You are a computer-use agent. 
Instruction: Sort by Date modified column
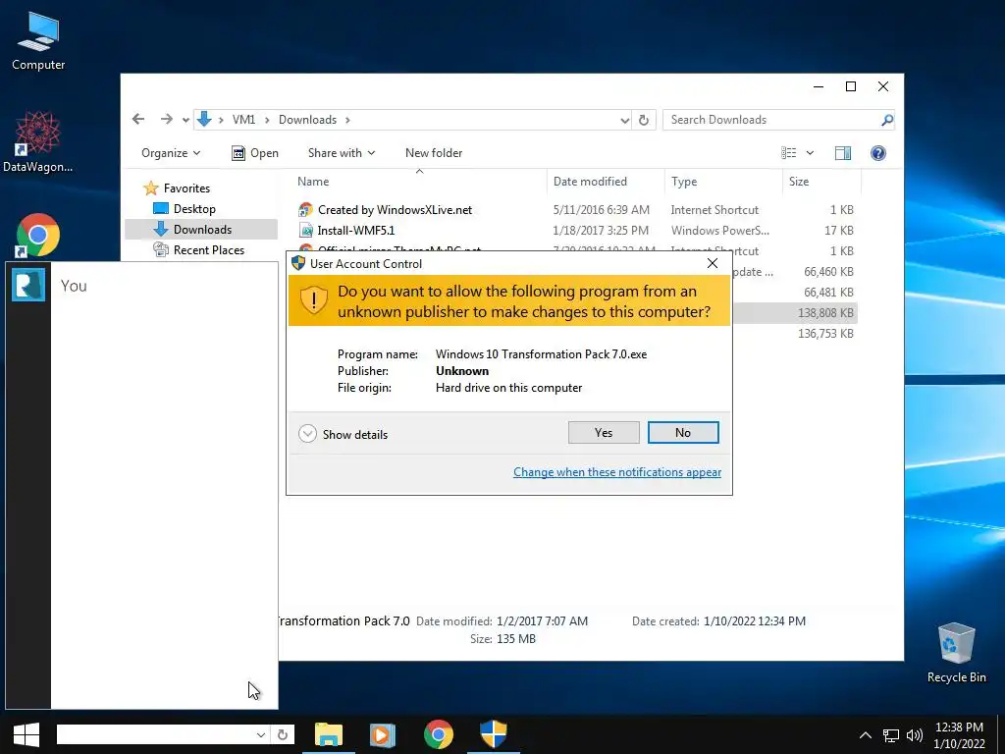606,182
